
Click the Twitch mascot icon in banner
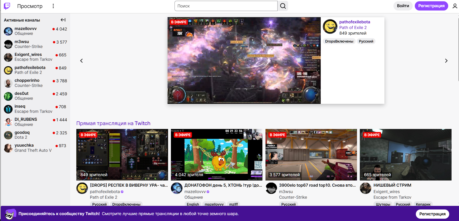tap(11, 214)
